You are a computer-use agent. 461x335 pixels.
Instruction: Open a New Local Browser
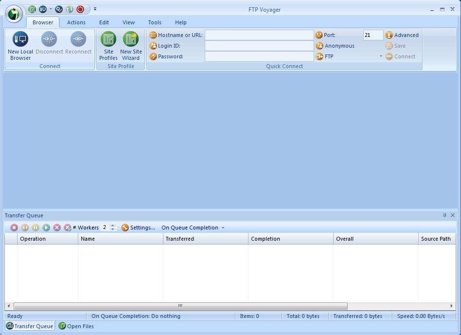point(20,46)
